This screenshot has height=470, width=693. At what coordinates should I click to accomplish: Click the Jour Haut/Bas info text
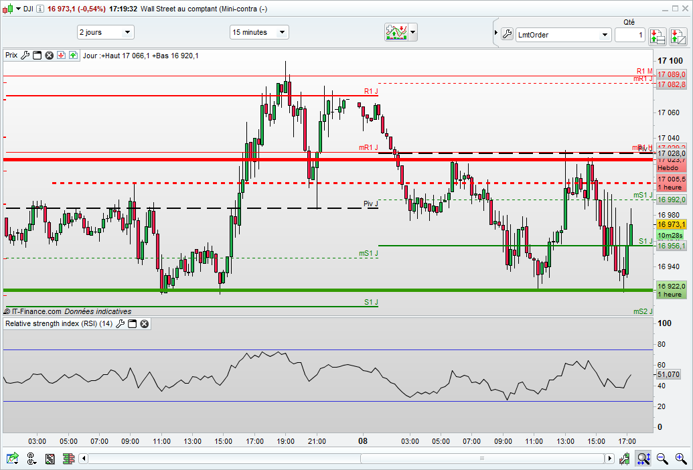click(141, 56)
